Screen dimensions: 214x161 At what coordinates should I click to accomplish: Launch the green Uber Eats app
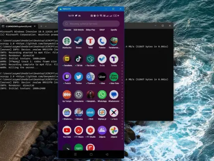coord(114,77)
